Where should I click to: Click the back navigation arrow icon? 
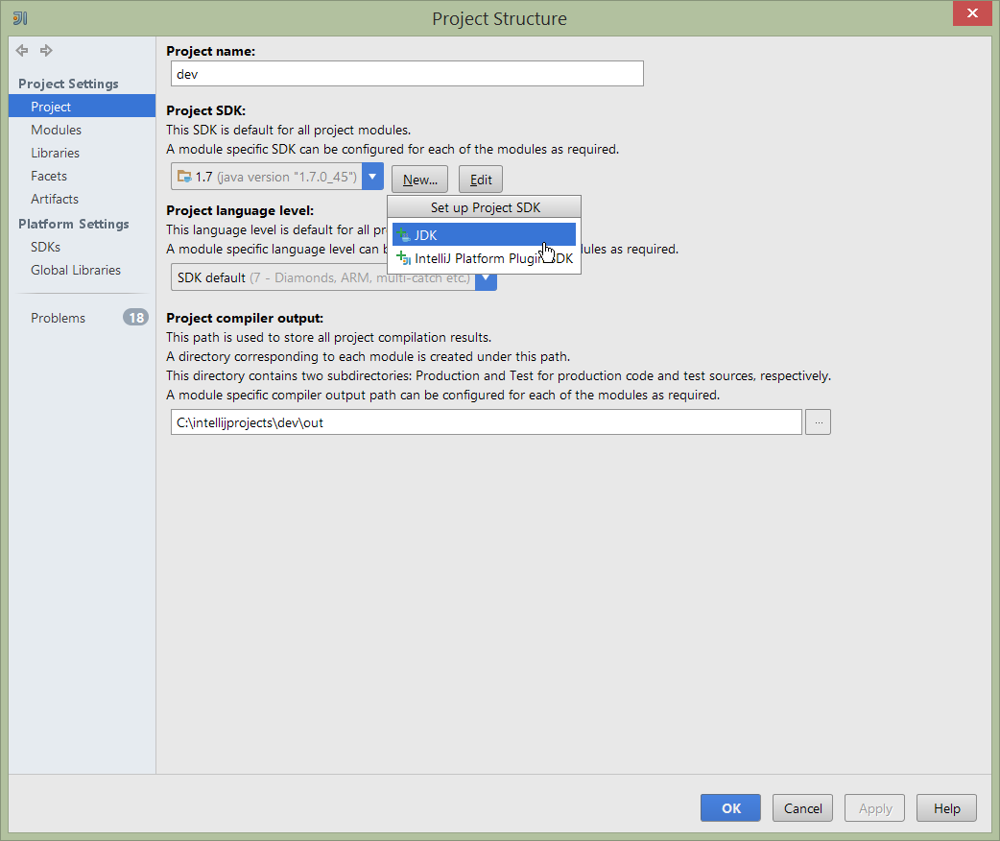click(22, 51)
